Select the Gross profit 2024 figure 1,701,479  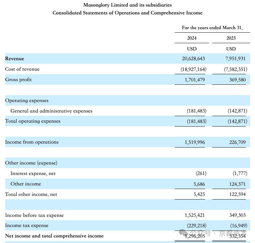coord(195,80)
